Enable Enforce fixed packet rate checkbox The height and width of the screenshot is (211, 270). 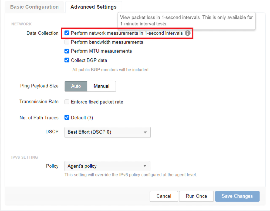67,102
